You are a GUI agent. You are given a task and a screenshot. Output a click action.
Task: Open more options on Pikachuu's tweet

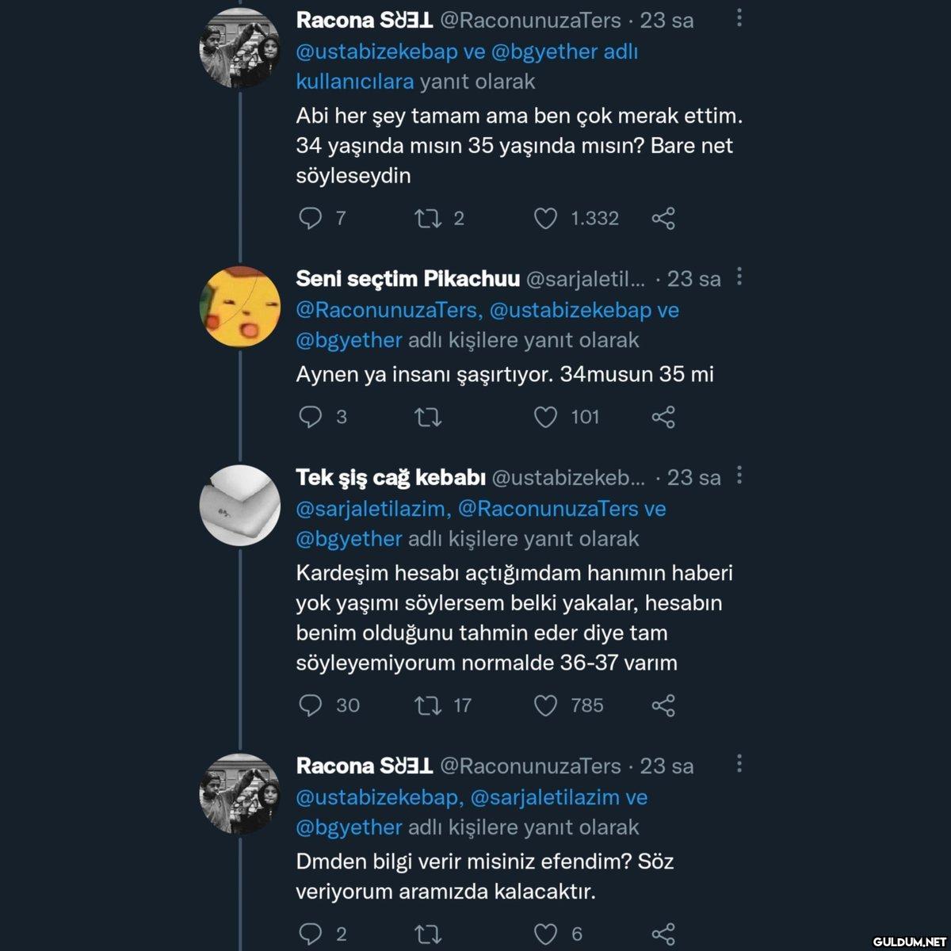click(x=739, y=277)
